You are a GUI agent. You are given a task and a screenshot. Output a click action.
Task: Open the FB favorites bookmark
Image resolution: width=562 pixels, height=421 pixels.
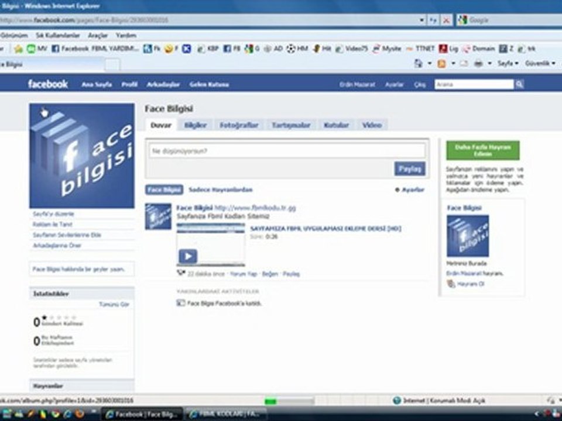232,49
